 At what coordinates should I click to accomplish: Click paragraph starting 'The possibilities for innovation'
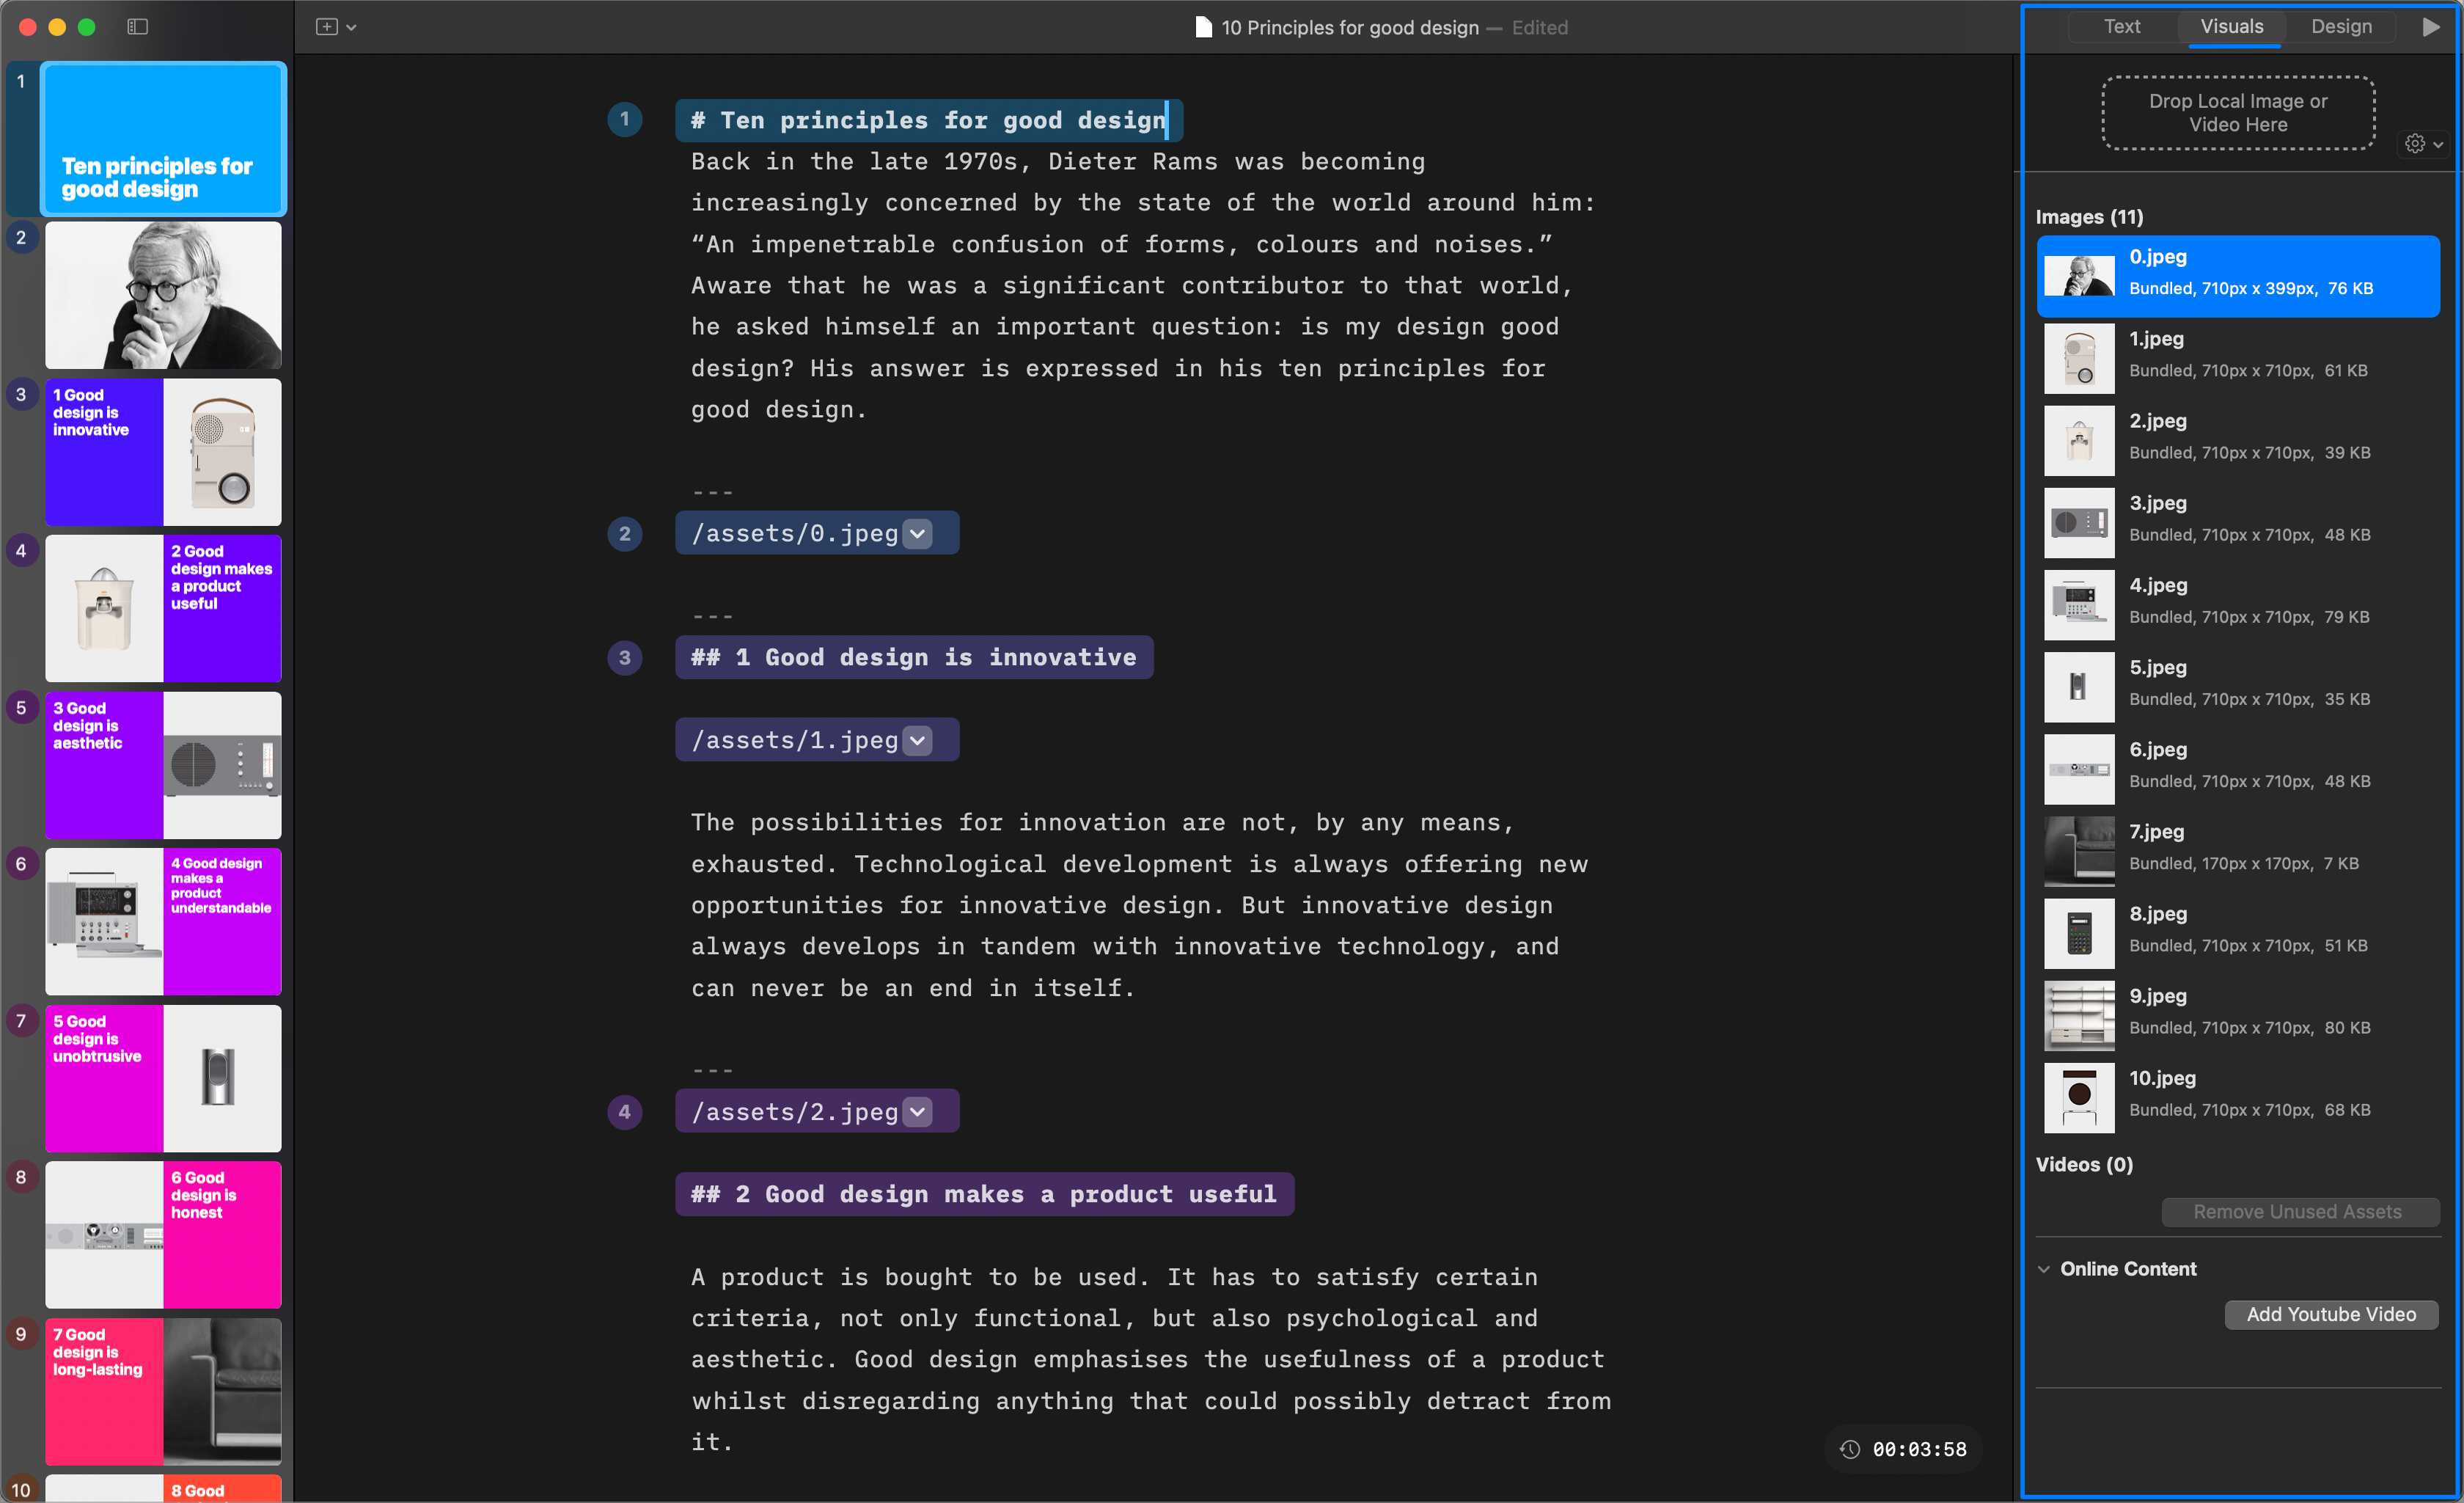(x=1139, y=905)
